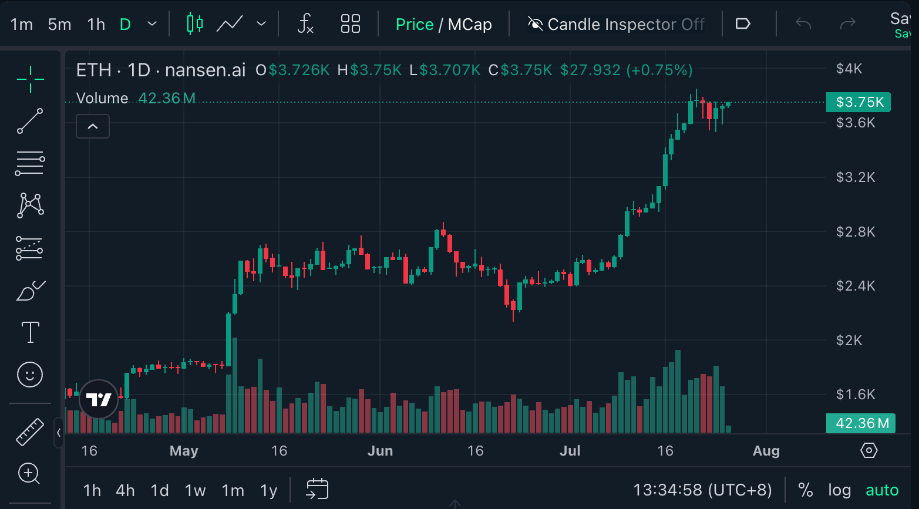
Task: Open the go to date calendar
Action: (317, 489)
